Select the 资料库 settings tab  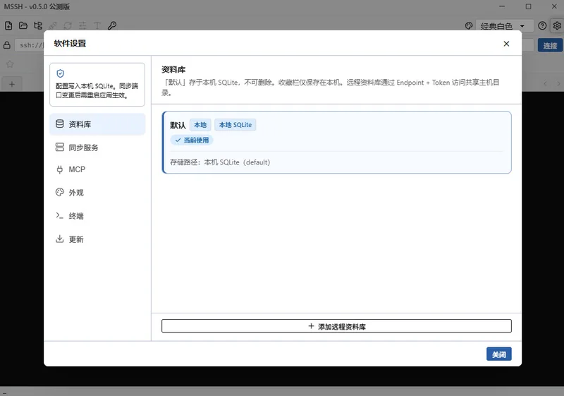coord(97,124)
